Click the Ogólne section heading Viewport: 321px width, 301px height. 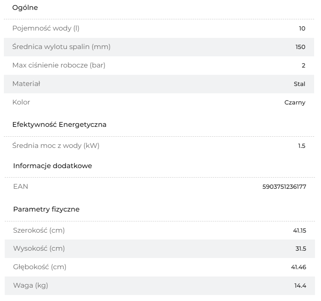[x=25, y=8]
